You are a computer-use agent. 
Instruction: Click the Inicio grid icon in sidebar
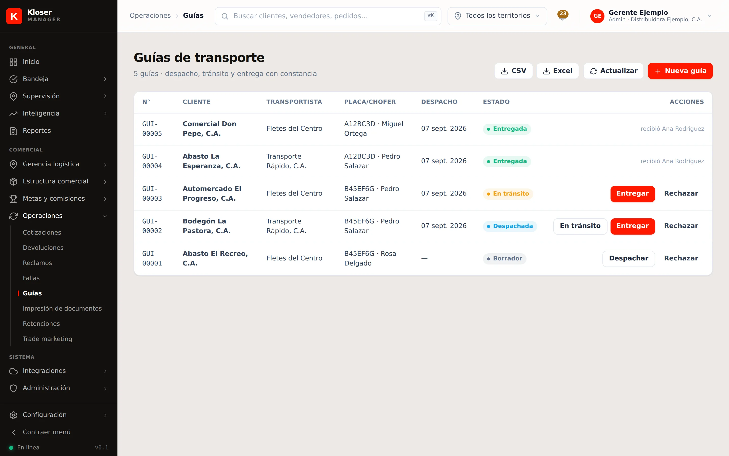13,62
